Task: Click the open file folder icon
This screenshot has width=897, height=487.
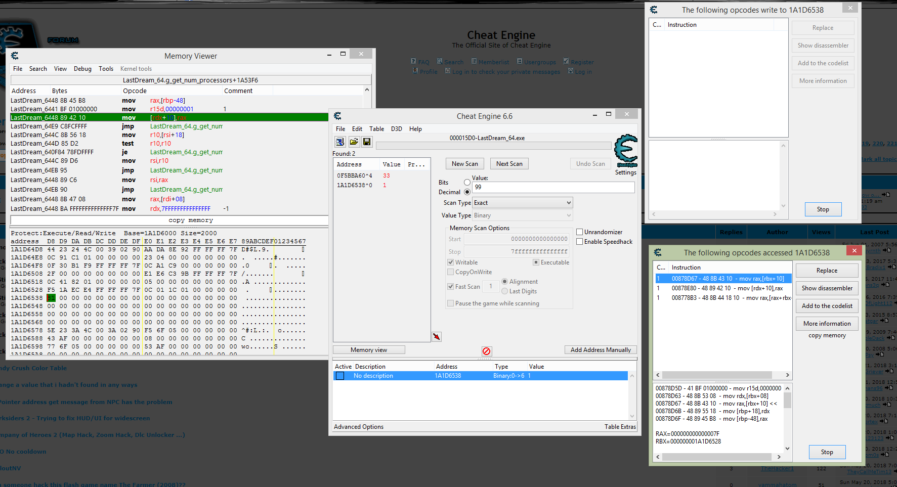Action: pos(354,142)
